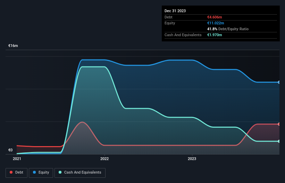The image size is (285, 183).
Task: Click the €16m y-axis label
Action: tap(13, 46)
